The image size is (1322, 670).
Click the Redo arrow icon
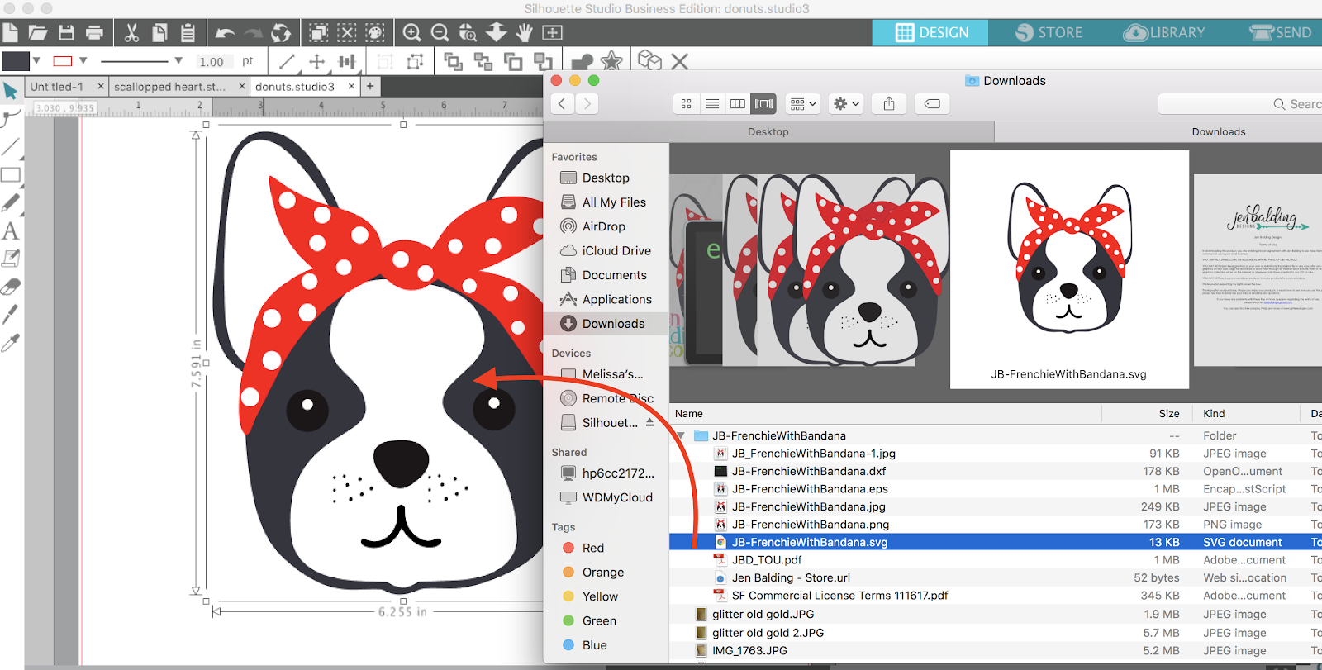pyautogui.click(x=253, y=33)
